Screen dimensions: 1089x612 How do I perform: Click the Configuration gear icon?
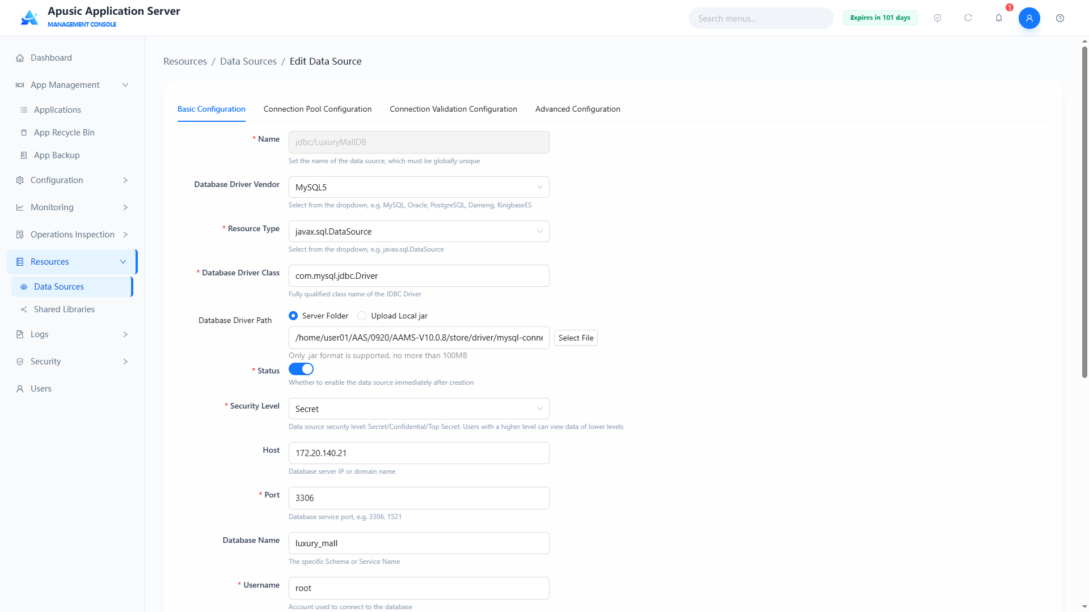(20, 180)
